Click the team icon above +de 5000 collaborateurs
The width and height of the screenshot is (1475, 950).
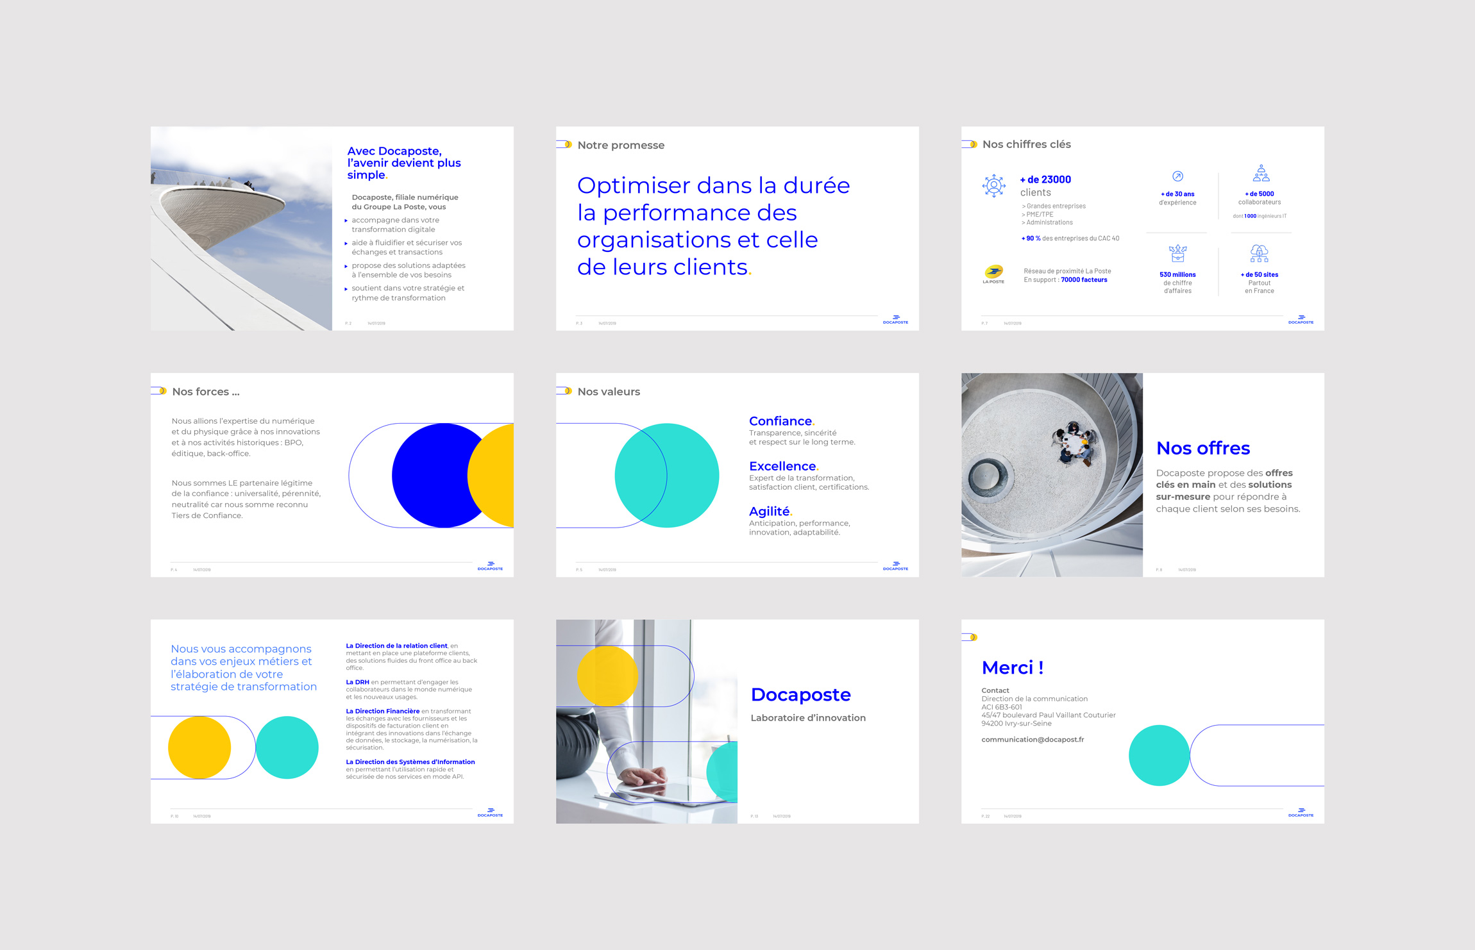[1260, 174]
